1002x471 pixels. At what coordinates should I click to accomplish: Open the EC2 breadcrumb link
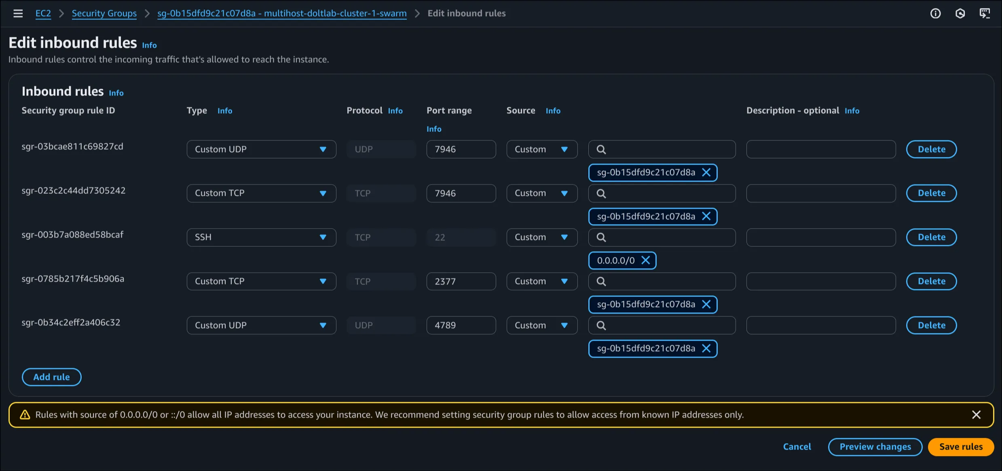(43, 13)
